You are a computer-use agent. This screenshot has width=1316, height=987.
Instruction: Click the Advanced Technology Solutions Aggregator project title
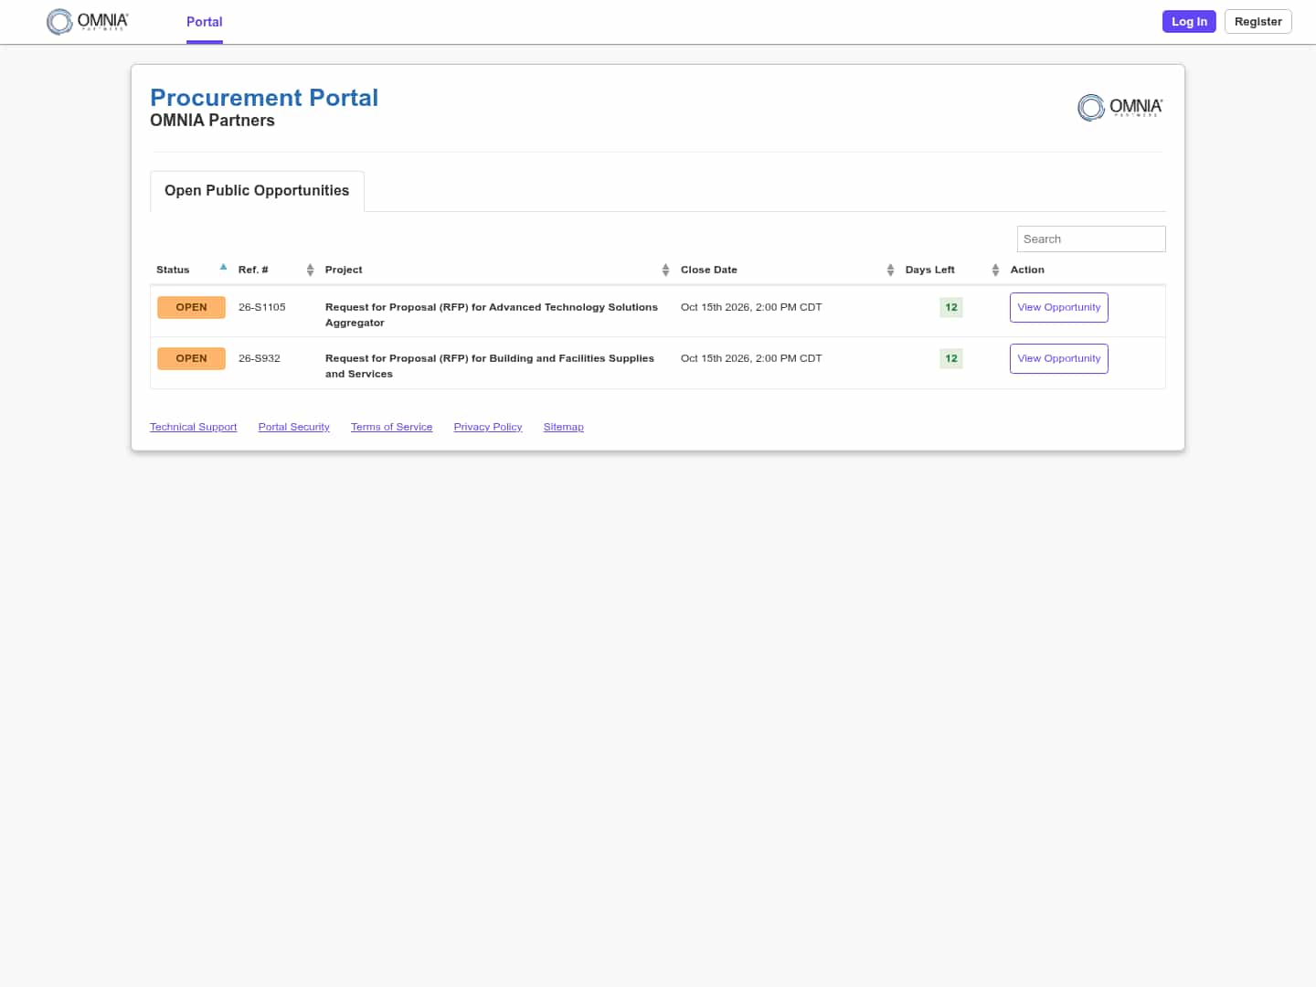point(492,314)
